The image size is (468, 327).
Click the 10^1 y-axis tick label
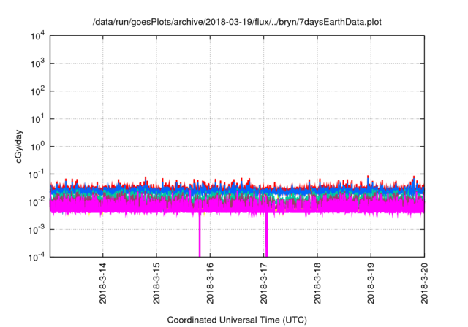[38, 119]
